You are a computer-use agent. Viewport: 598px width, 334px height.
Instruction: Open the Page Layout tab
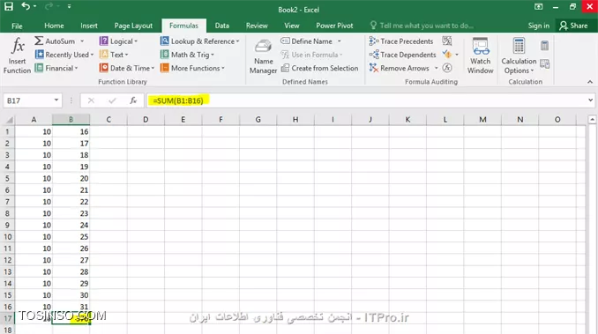click(133, 26)
